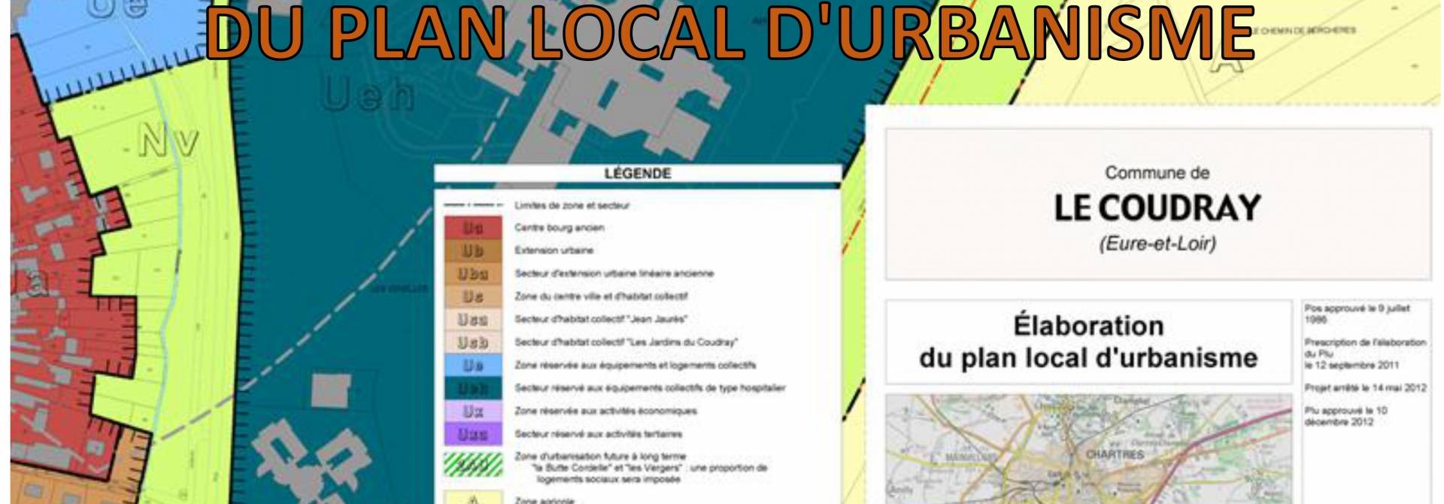Click the 'Nv' zone label on map

click(x=169, y=141)
